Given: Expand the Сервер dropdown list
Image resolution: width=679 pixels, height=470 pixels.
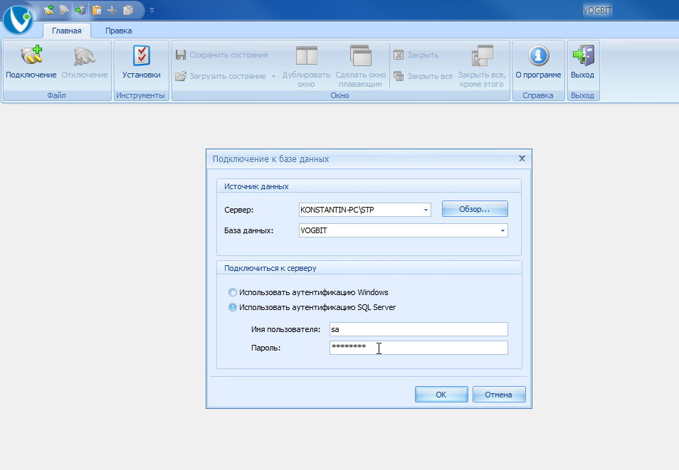Looking at the screenshot, I should (x=426, y=210).
